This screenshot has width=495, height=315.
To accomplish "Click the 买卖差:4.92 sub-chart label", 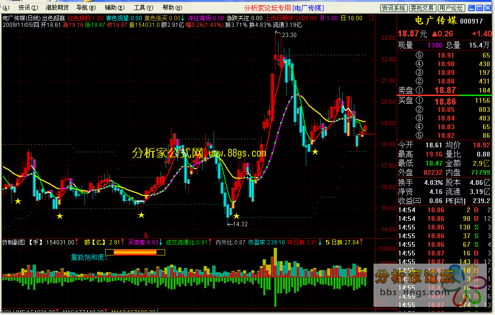I will point(143,242).
